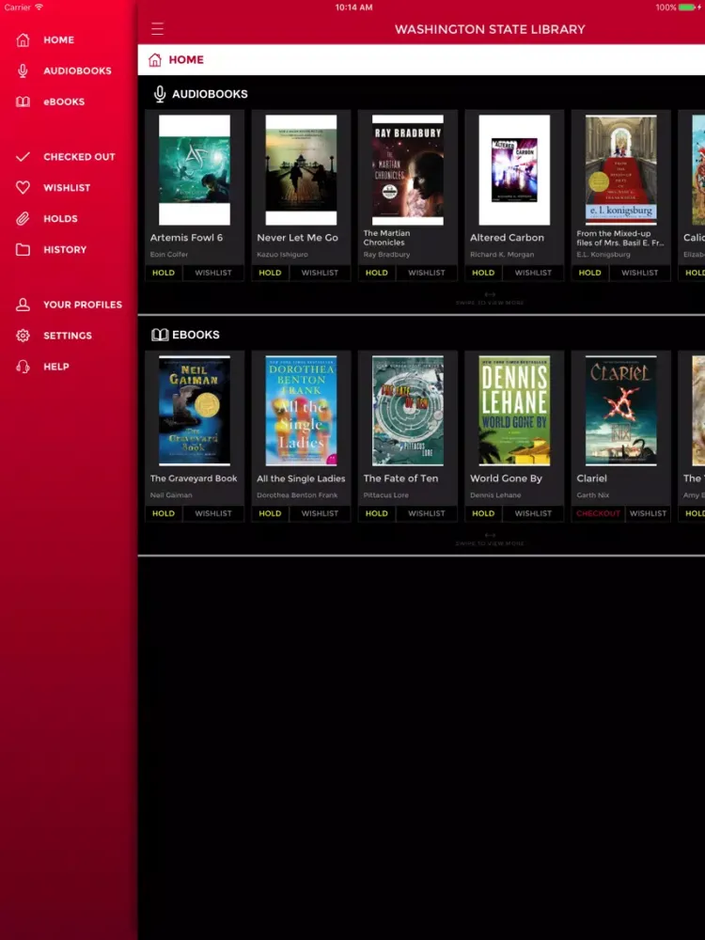Open eBOOKS in the sidebar
The width and height of the screenshot is (705, 940).
click(x=64, y=102)
